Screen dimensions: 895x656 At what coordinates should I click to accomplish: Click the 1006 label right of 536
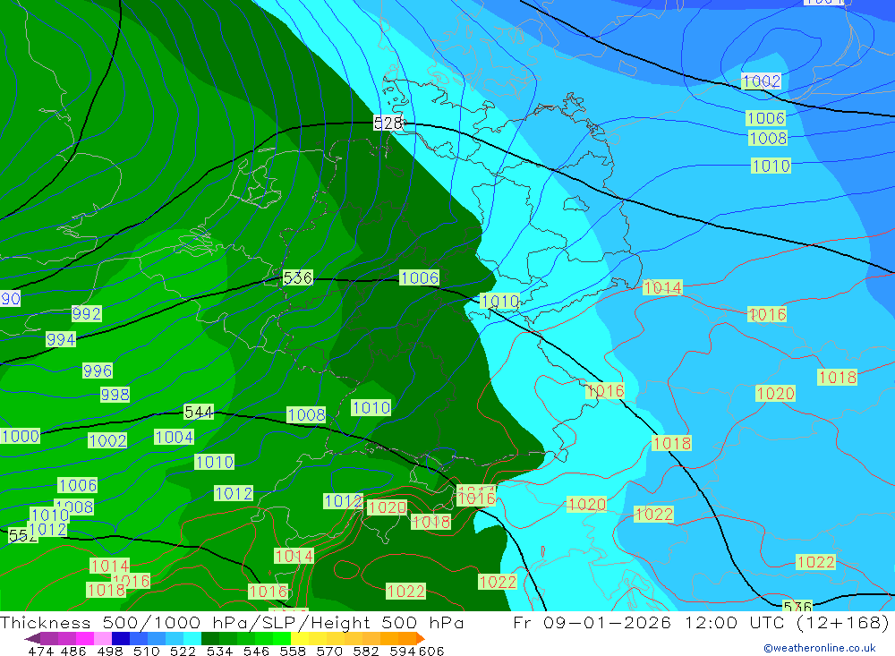[x=420, y=278]
